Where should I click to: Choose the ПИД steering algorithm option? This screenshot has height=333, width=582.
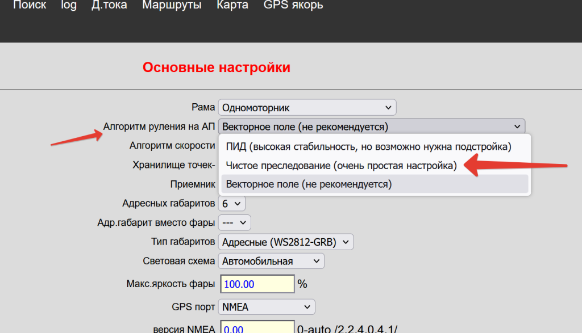coord(368,147)
